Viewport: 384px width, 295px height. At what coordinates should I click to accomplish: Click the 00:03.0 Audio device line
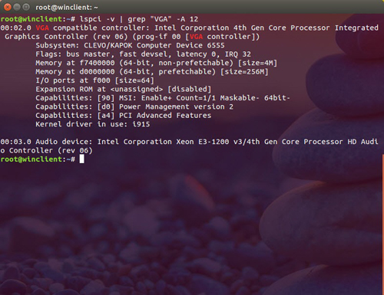(190, 146)
